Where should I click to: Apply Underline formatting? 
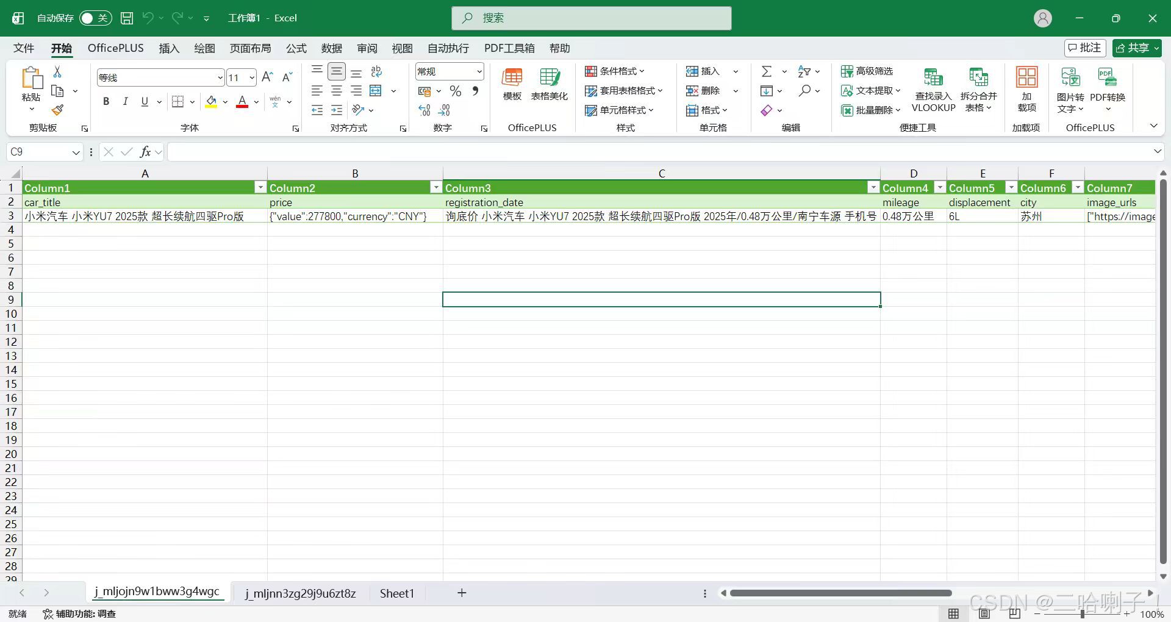pyautogui.click(x=145, y=101)
